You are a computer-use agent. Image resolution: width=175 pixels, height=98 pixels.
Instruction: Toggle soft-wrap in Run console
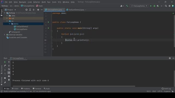pos(9,69)
